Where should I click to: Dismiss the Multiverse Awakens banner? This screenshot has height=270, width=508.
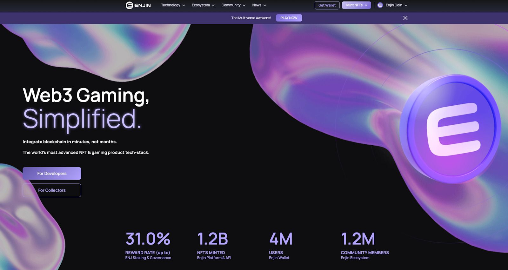[405, 18]
